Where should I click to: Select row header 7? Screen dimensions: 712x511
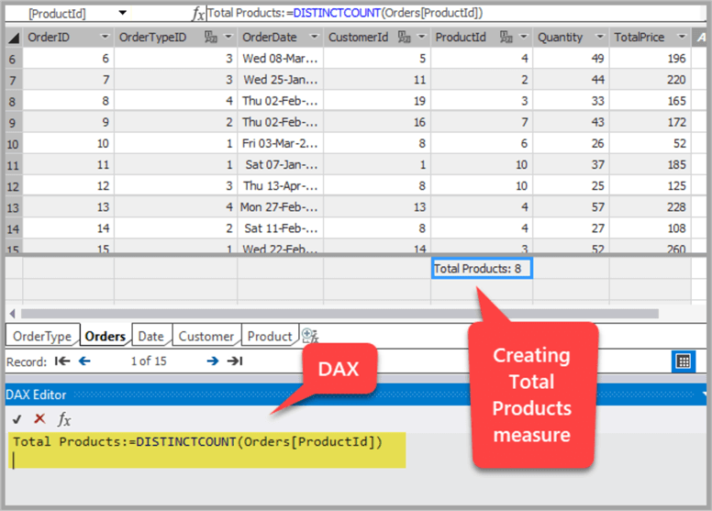tap(14, 80)
